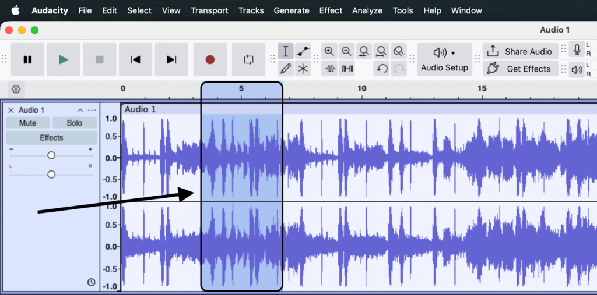Open the Audio Setup dropdown
The image size is (597, 295).
click(x=444, y=59)
